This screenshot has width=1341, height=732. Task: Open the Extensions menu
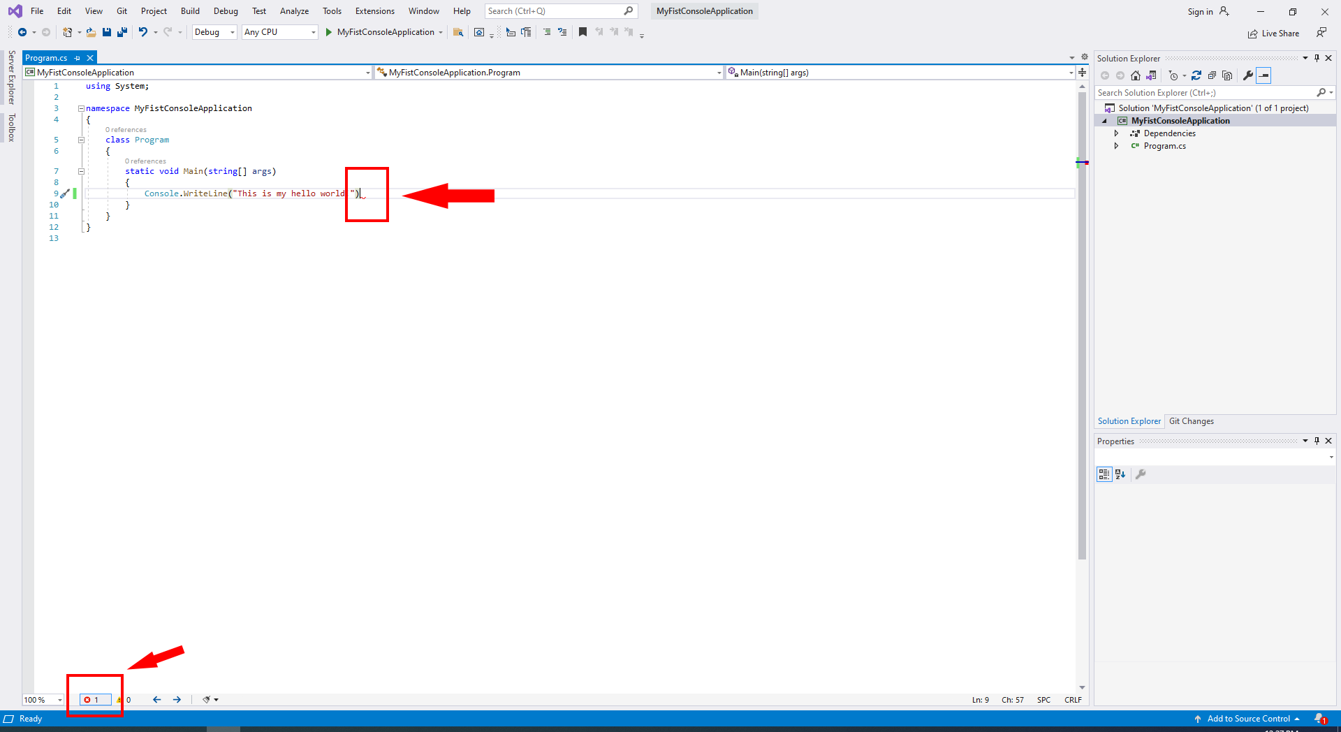pyautogui.click(x=374, y=11)
